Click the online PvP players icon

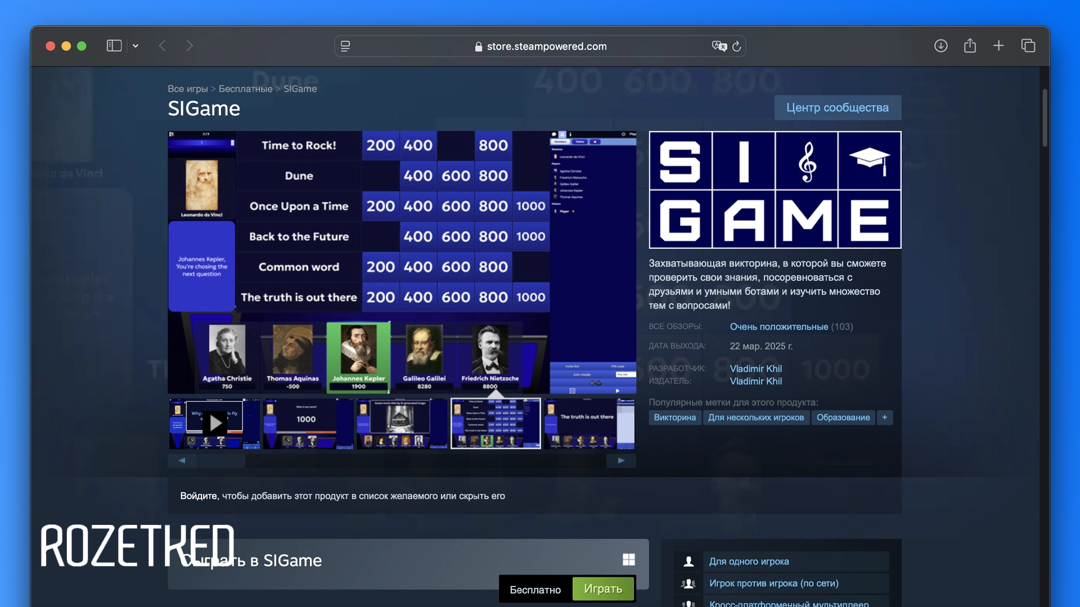pyautogui.click(x=688, y=583)
